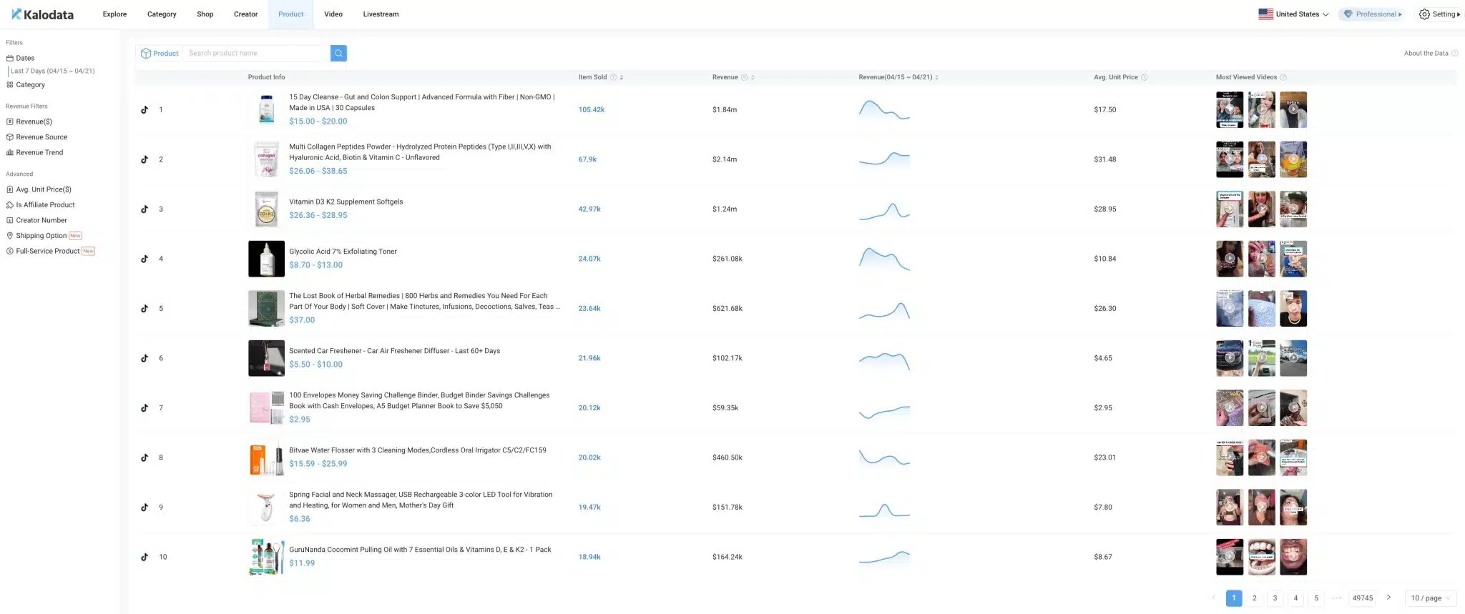Viewport: 1465px width, 614px height.
Task: Click the About the Data help icon
Action: click(x=1454, y=54)
